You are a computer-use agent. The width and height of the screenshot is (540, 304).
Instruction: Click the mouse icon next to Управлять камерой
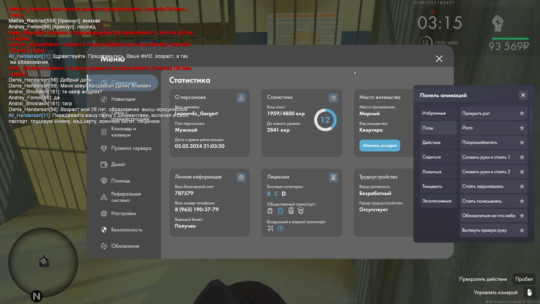pyautogui.click(x=529, y=292)
